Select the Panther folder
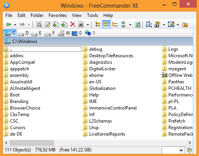Screen dimensions: 199x156 [x=173, y=82]
